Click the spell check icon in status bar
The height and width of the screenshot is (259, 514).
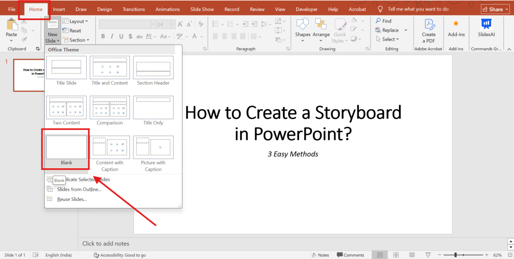point(36,255)
